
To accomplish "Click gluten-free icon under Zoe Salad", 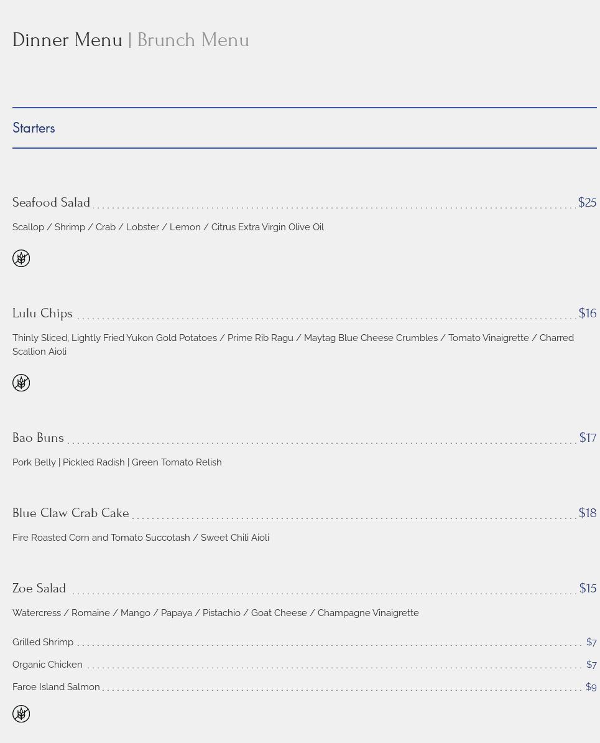I will tap(21, 714).
